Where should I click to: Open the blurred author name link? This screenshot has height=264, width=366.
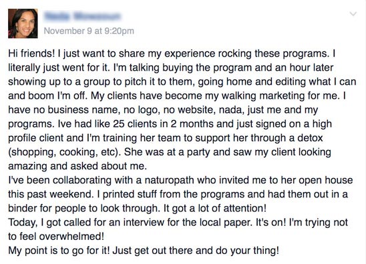pos(82,16)
